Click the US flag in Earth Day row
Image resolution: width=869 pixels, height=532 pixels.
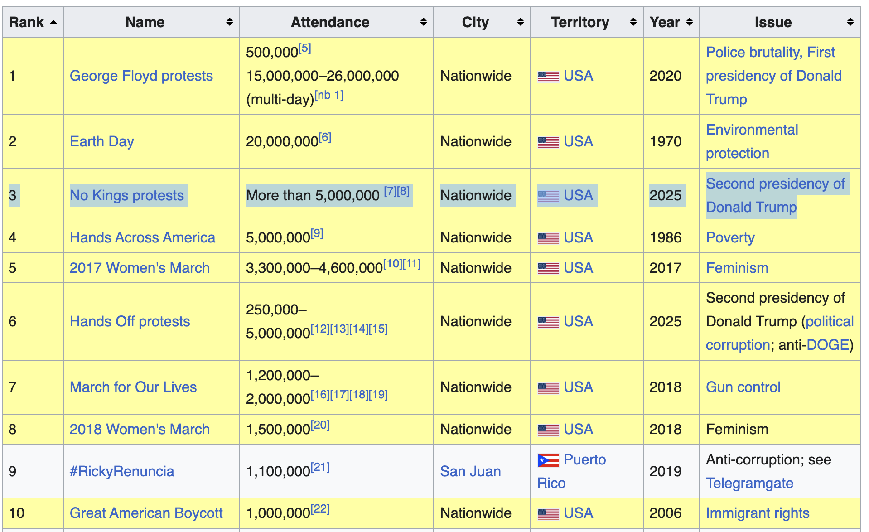click(x=548, y=142)
